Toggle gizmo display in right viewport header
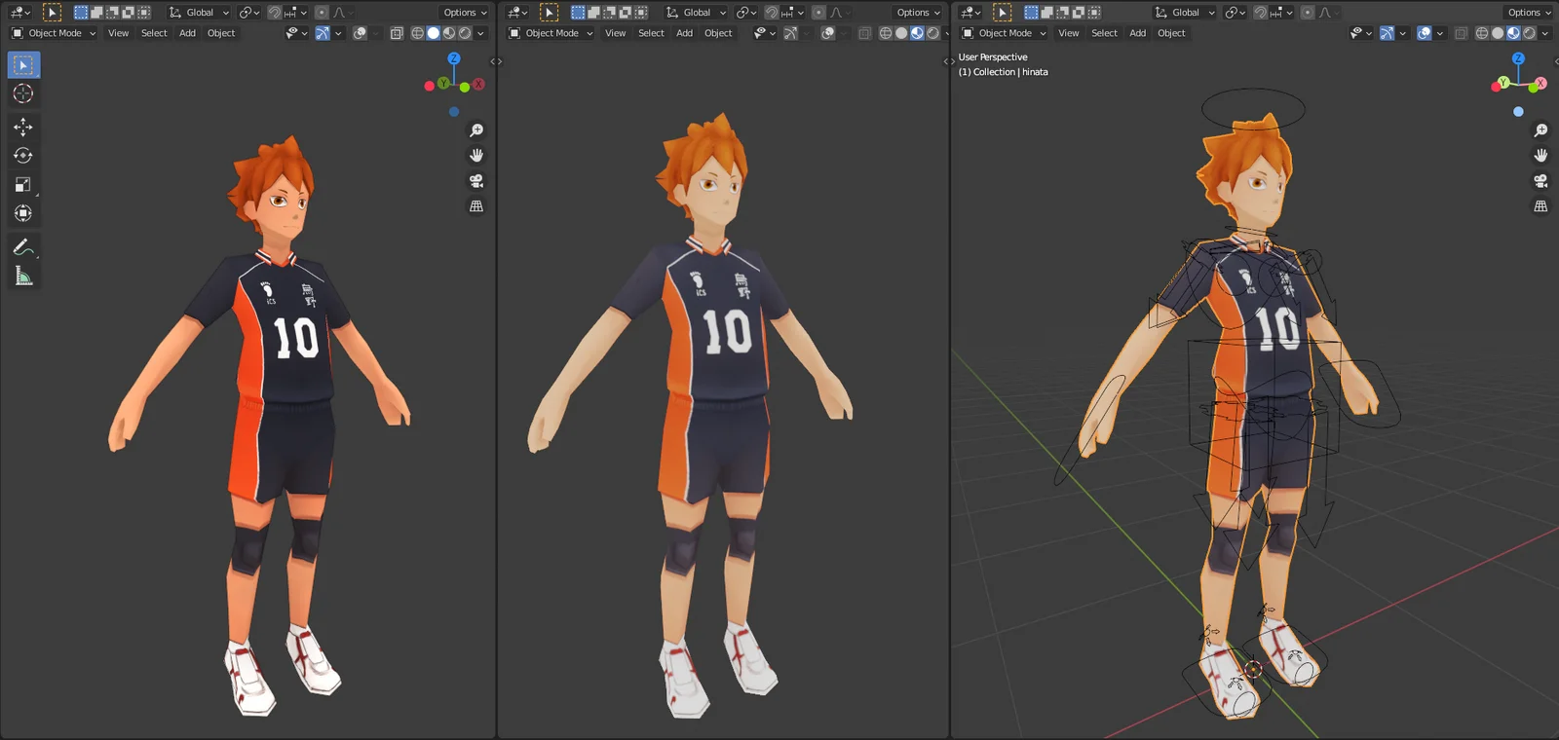The height and width of the screenshot is (740, 1559). pos(1387,33)
